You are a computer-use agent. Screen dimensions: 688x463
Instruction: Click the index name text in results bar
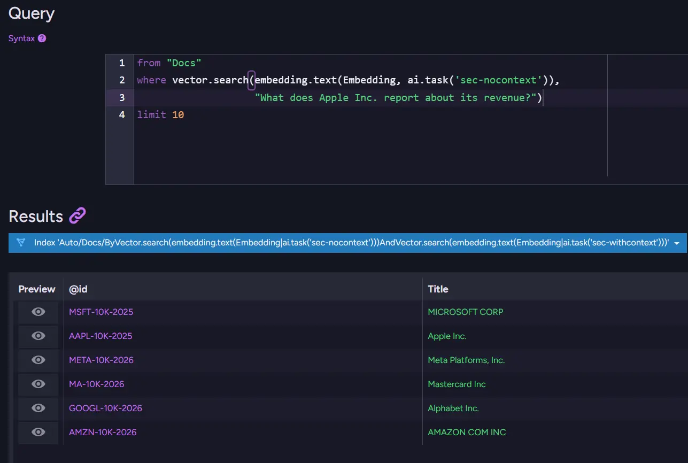pyautogui.click(x=352, y=243)
